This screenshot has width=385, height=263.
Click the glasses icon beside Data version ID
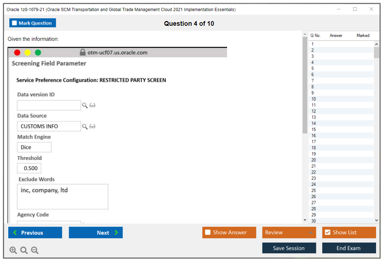[x=92, y=105]
